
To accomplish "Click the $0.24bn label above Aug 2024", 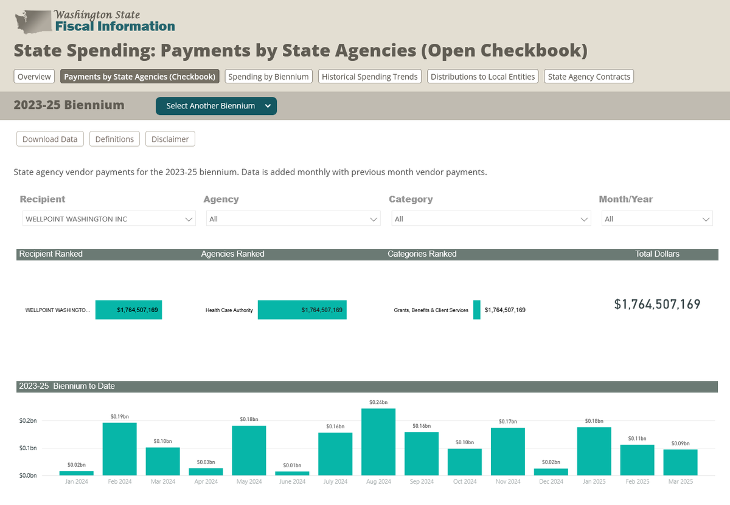I will pyautogui.click(x=379, y=403).
